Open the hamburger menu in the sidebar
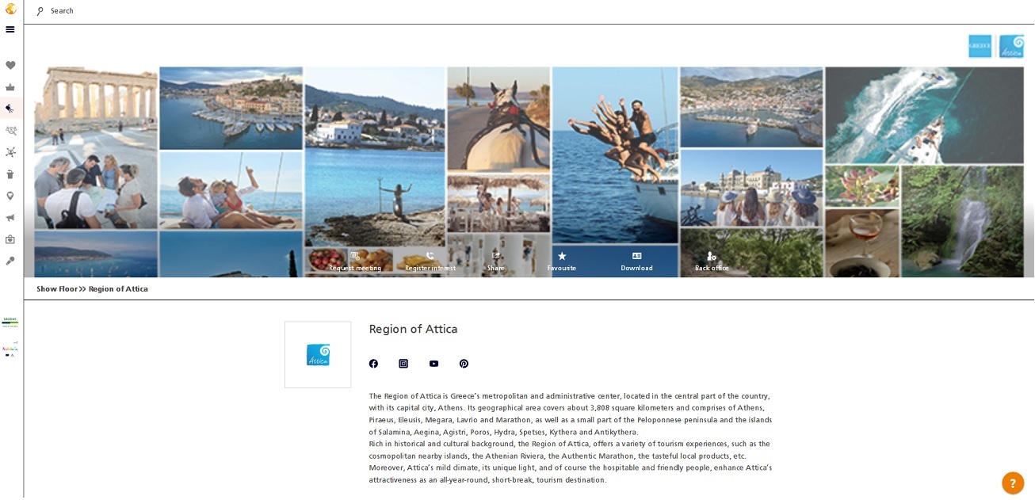 10,29
